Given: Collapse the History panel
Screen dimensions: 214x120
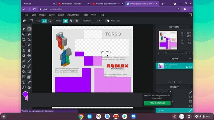Looking at the screenshot, I should 190,87.
